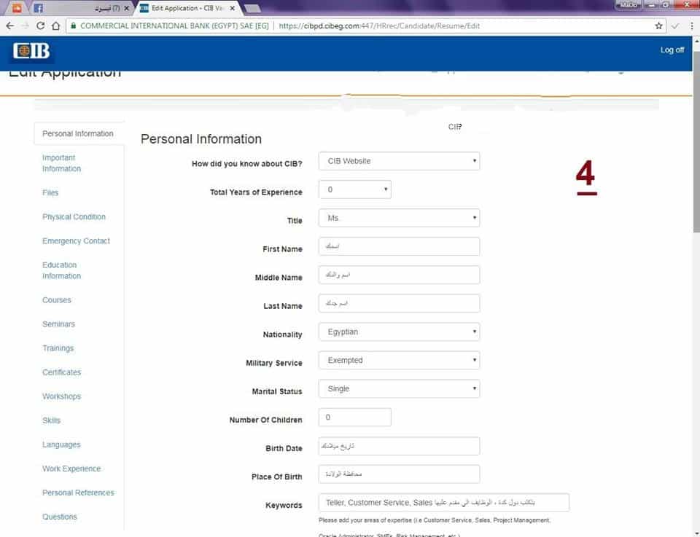Focus the Middle Name input box
Screen dimensions: 700x537
point(399,275)
